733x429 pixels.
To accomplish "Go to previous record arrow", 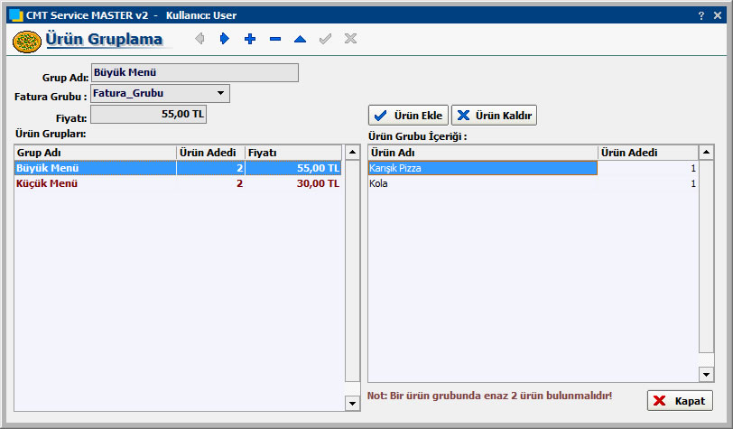I will click(199, 39).
